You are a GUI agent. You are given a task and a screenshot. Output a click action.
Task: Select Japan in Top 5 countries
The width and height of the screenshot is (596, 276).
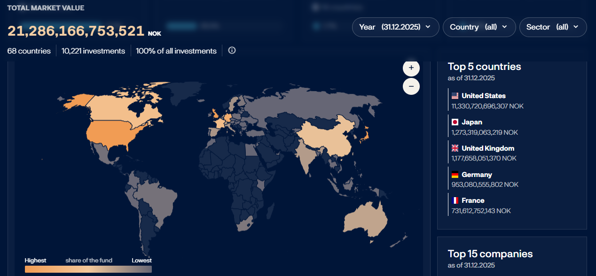[472, 122]
